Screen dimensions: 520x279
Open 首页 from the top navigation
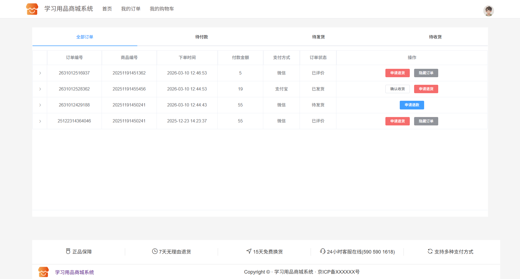coord(107,9)
